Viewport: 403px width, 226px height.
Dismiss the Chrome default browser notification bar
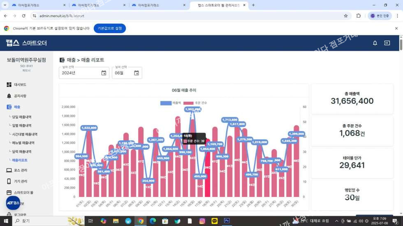[396, 28]
